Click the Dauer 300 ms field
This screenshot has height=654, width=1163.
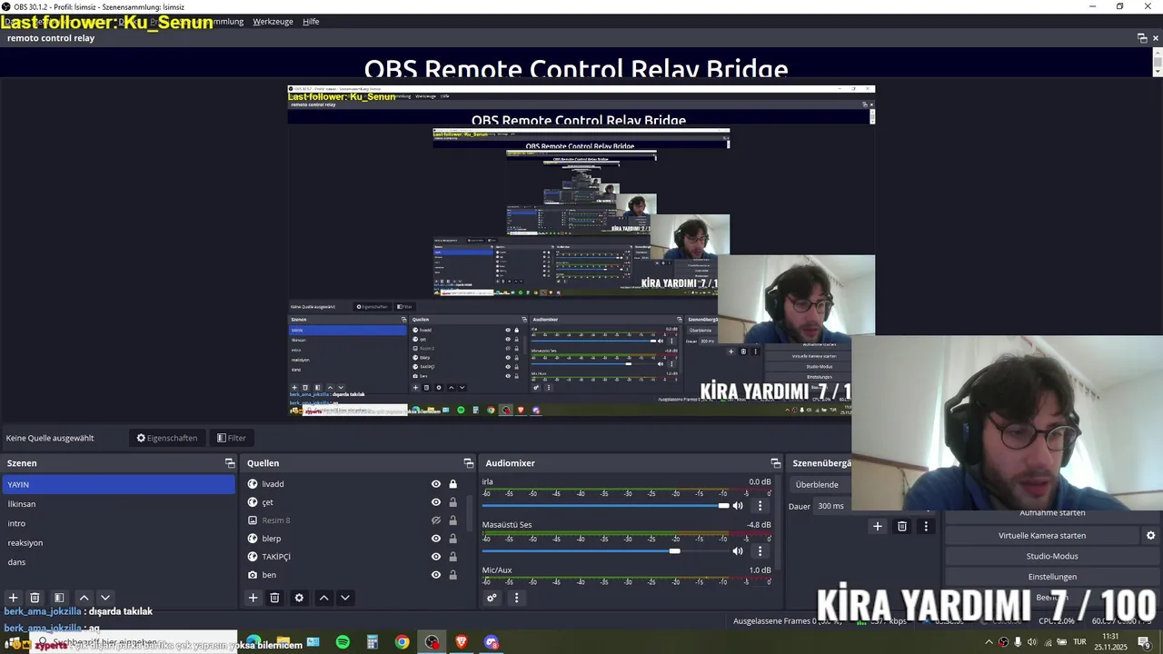(x=832, y=506)
